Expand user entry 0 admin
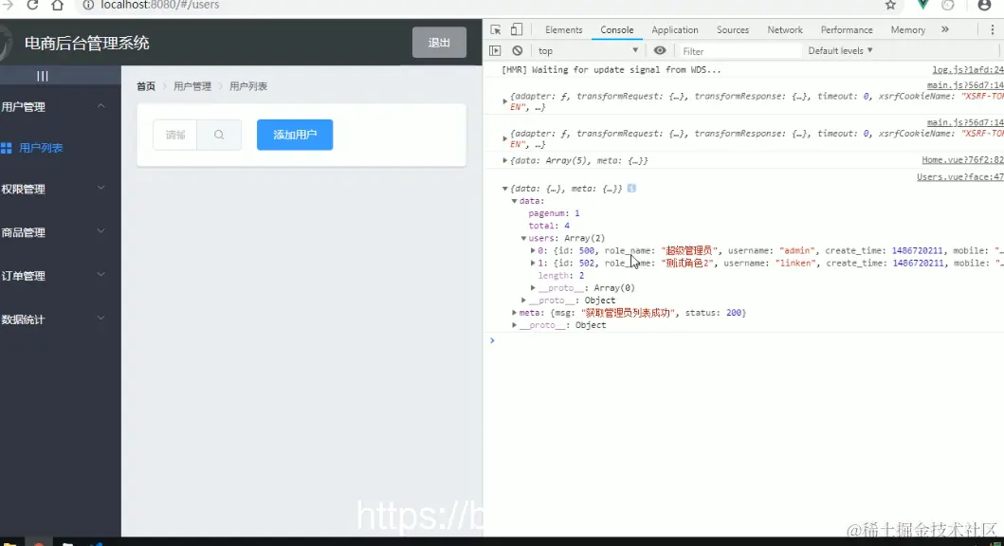 pos(533,251)
